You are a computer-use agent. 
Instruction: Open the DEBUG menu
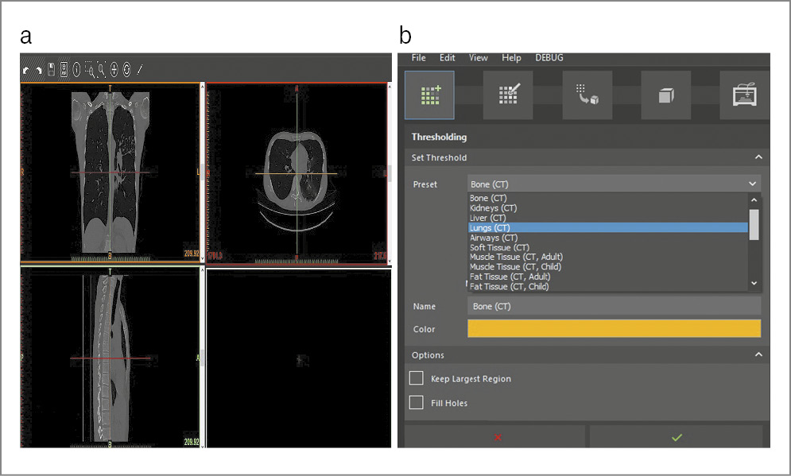[549, 58]
